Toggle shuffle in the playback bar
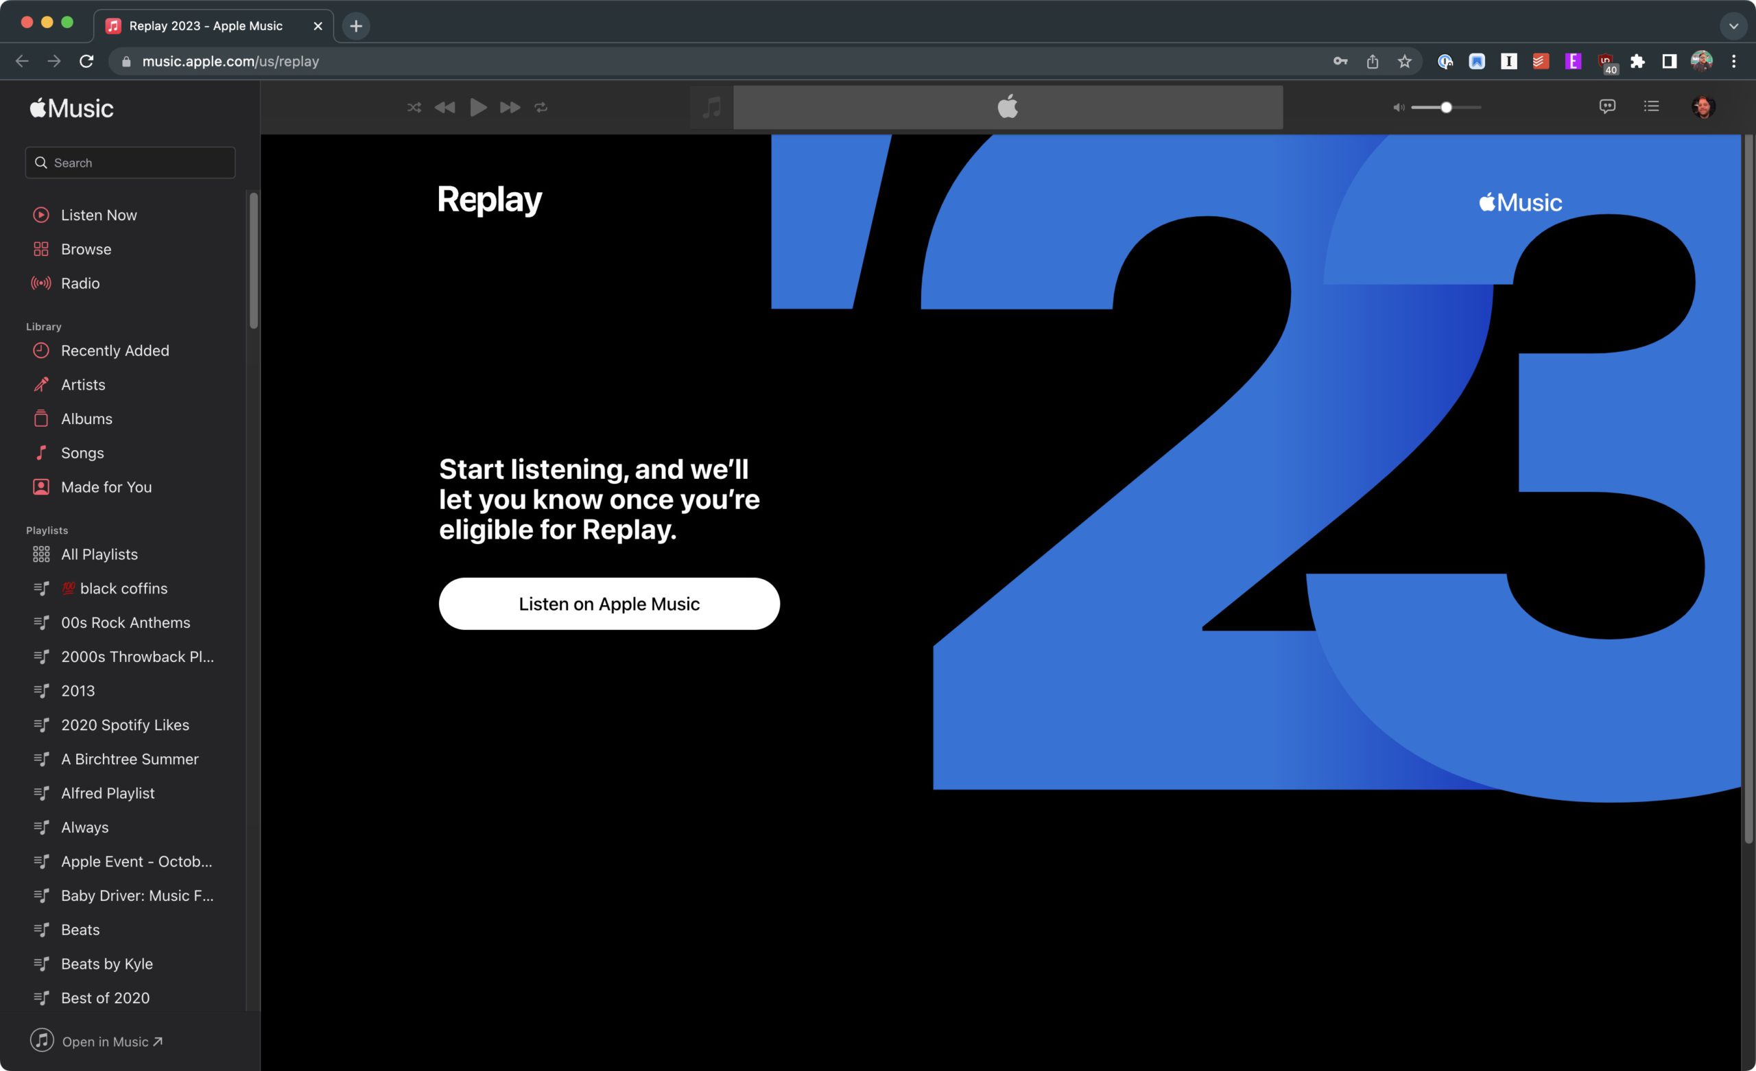The image size is (1756, 1071). 414,108
